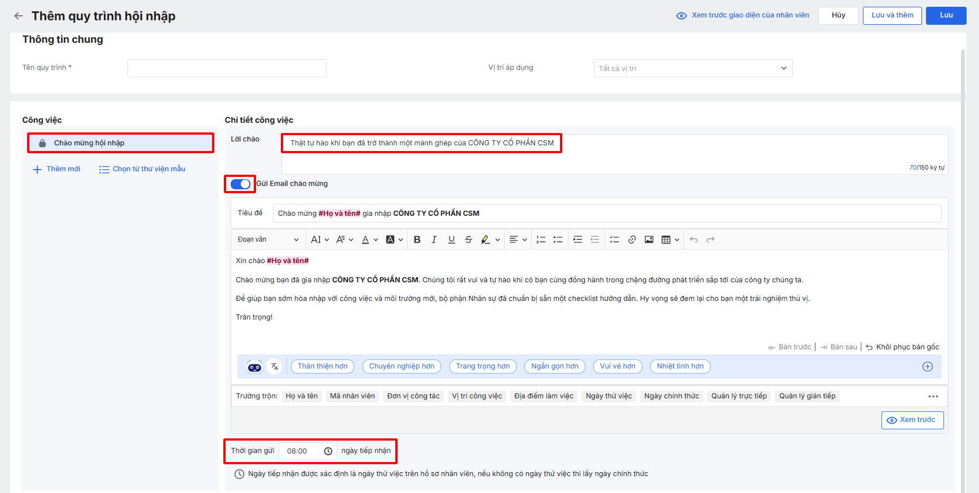Image resolution: width=979 pixels, height=493 pixels.
Task: Choose the Chuyên nghiệp hơn tone option
Action: 402,366
